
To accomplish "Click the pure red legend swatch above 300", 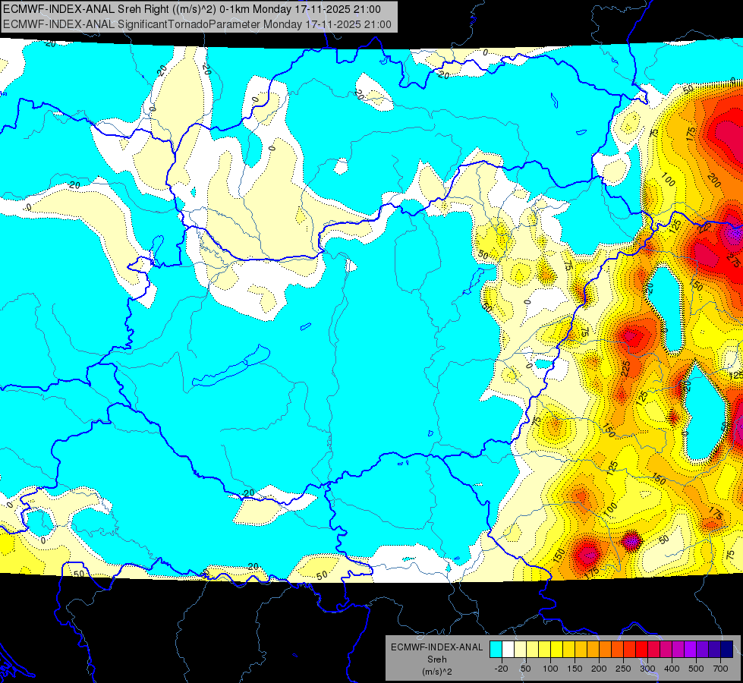I will coord(641,649).
